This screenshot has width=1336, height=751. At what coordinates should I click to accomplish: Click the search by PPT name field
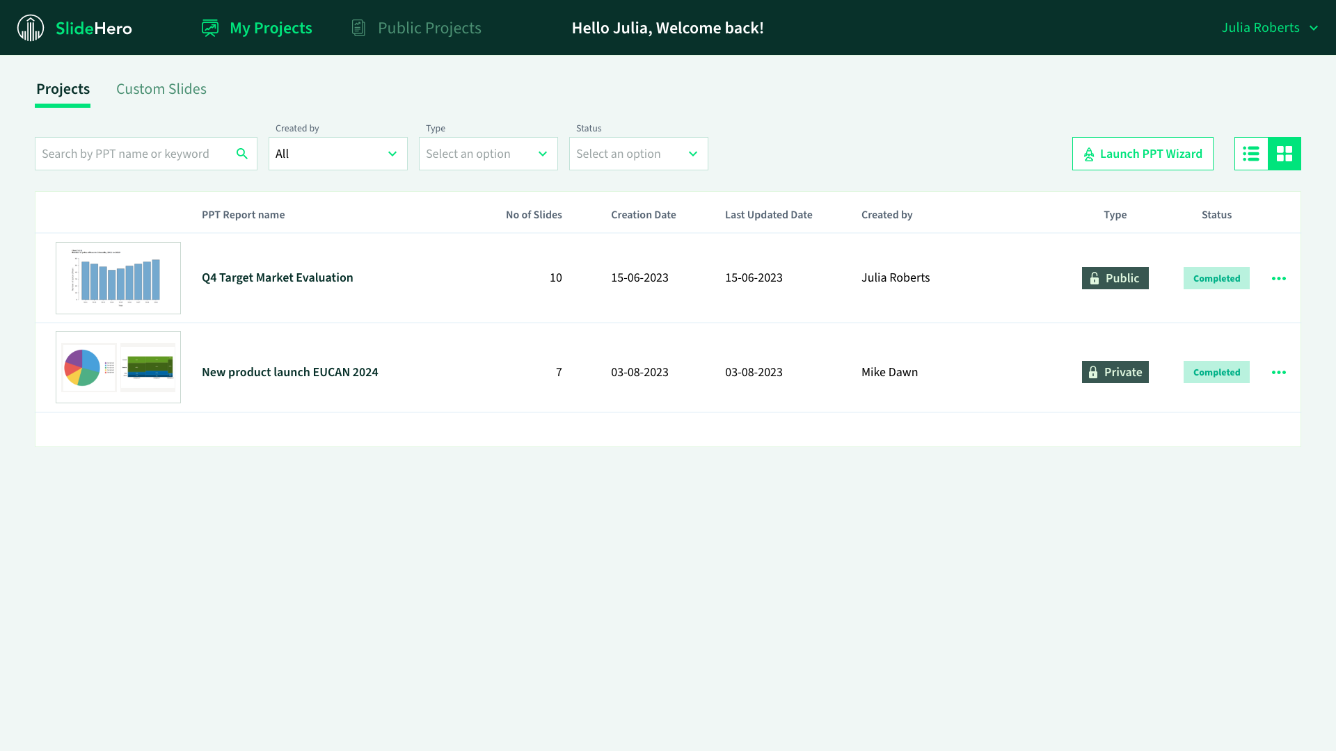coord(132,154)
